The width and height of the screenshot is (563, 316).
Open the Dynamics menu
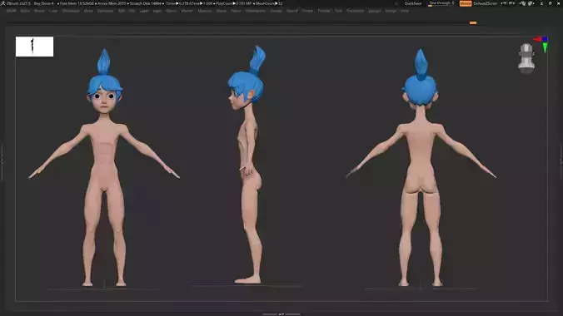click(x=105, y=11)
